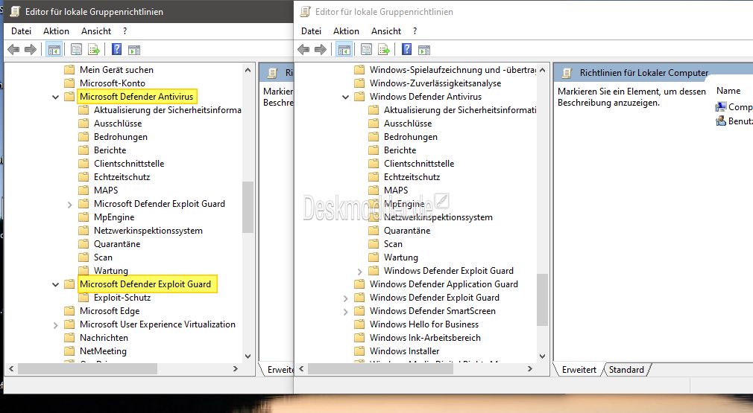Collapse Windows Defender Antivirus node
753x413 pixels.
point(345,97)
